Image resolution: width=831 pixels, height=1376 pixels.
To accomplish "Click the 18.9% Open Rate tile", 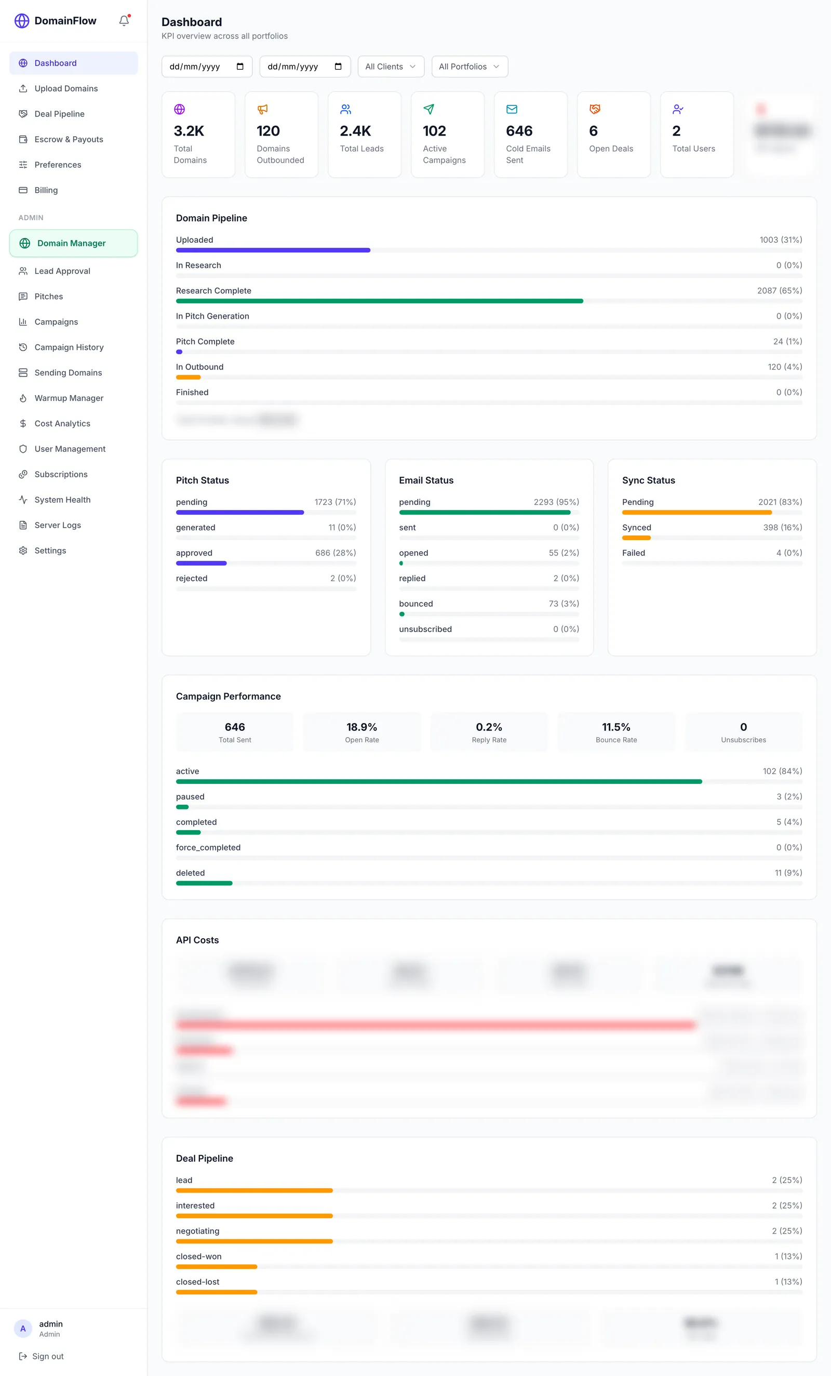I will click(362, 732).
